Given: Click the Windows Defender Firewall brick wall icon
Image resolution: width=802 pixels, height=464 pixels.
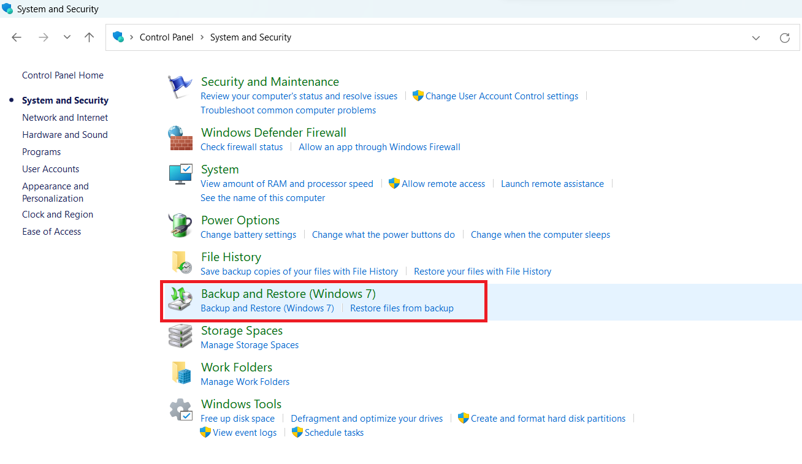Looking at the screenshot, I should click(x=180, y=139).
